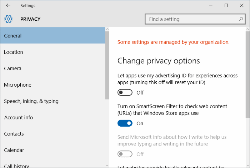Image resolution: width=250 pixels, height=168 pixels.
Task: Click sidebar scroll down arrow
Action: click(107, 166)
